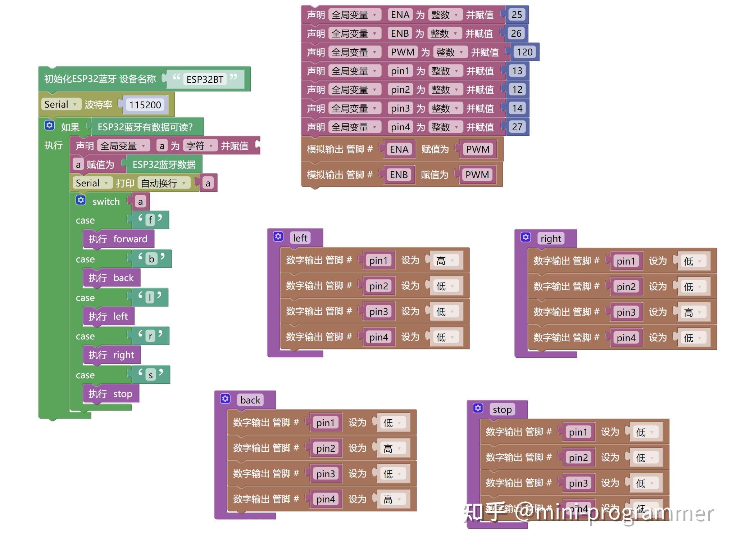This screenshot has width=732, height=546.
Task: Select the 执行 back call block
Action: 112,278
